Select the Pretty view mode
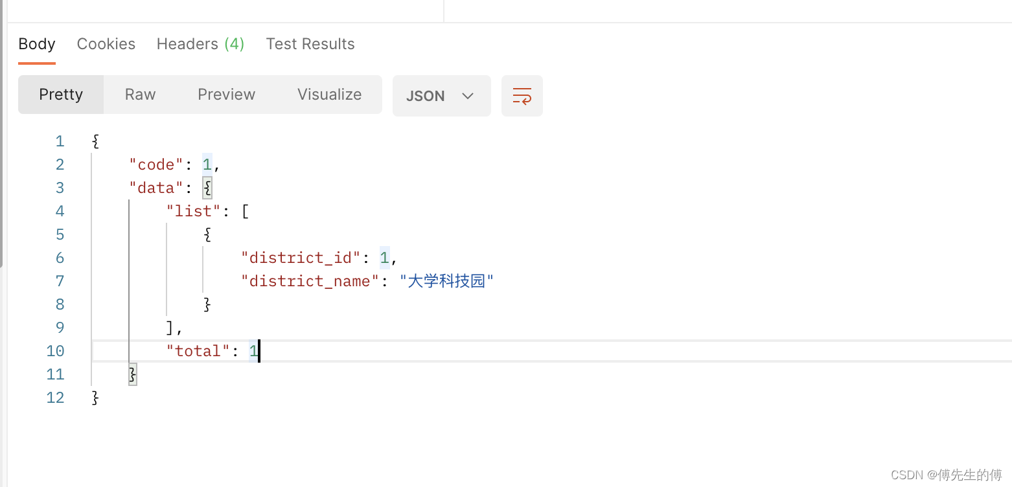Viewport: 1012px width, 487px height. click(61, 95)
